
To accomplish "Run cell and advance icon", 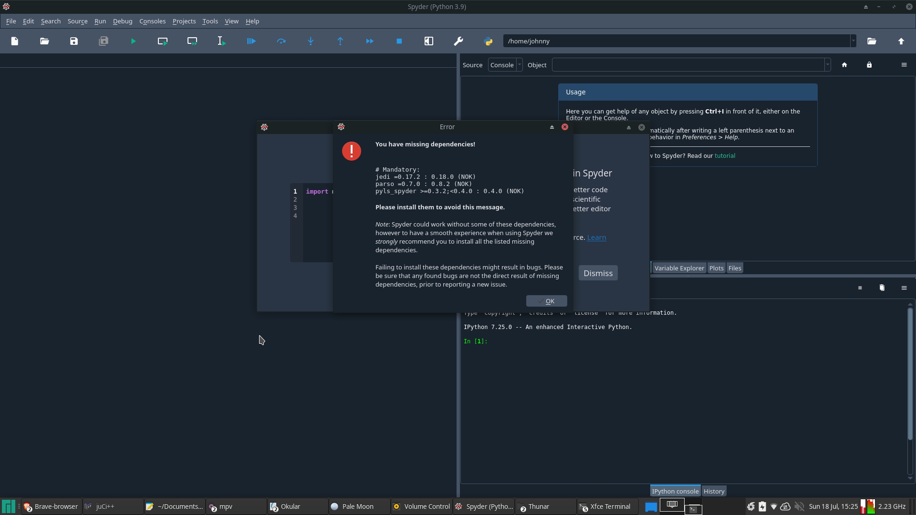I will point(192,41).
